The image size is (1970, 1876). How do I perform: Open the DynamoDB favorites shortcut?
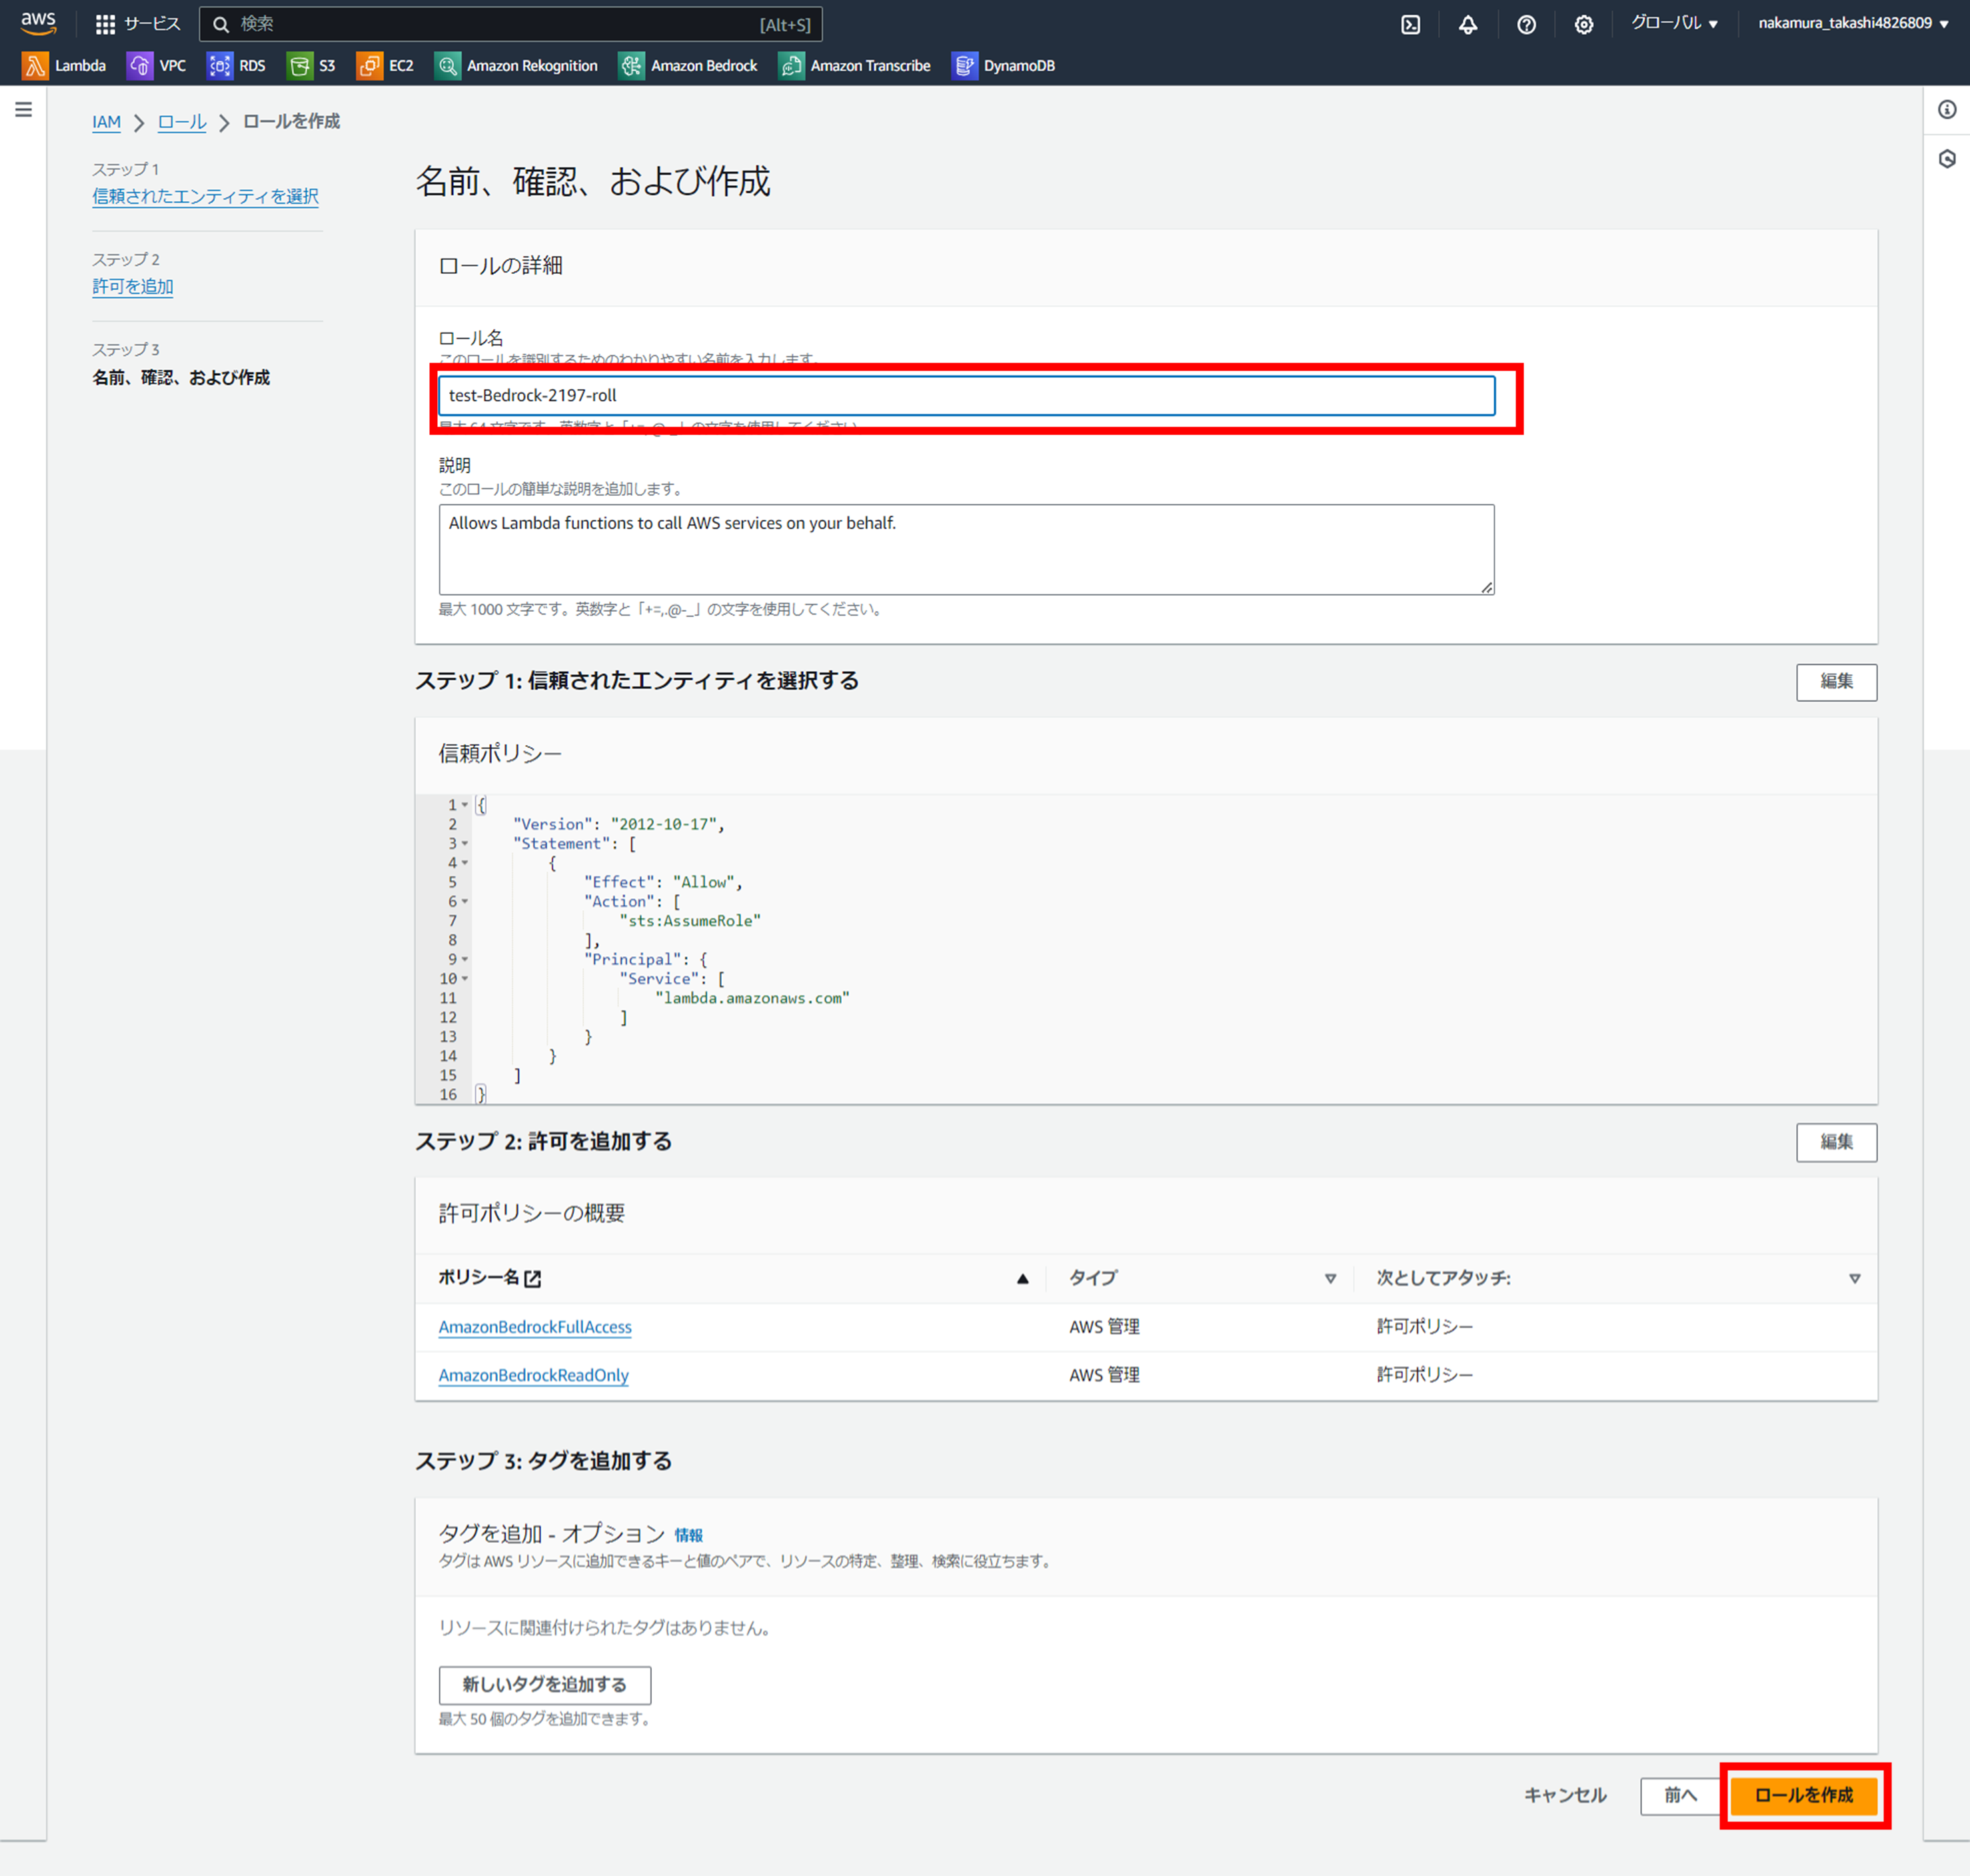[1004, 66]
